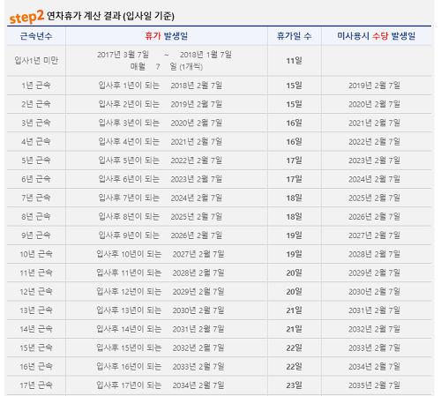Click the 9년 근속 row label
This screenshot has width=441, height=396.
[x=36, y=235]
